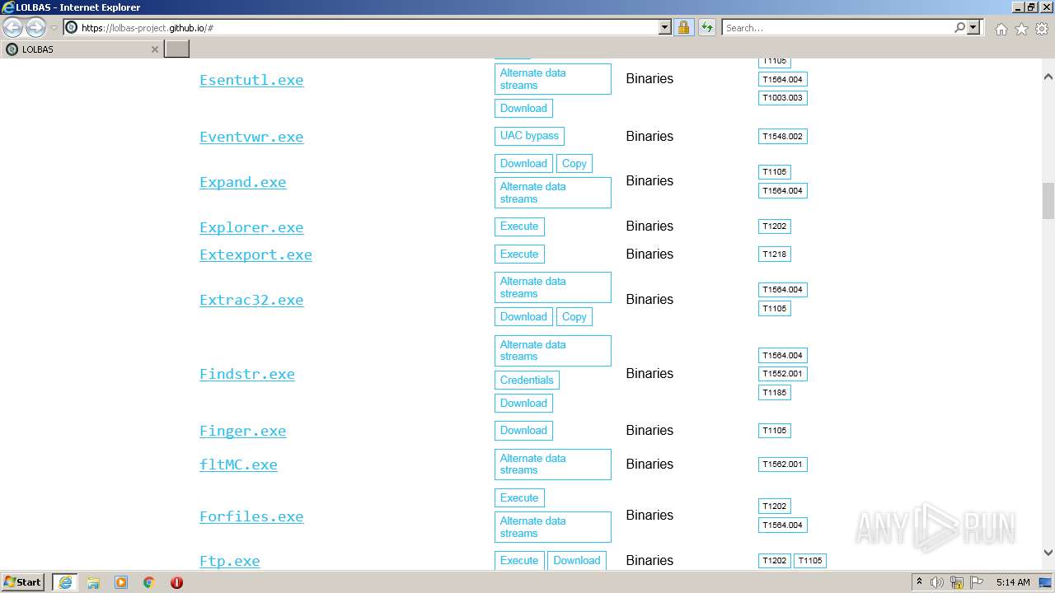Go back with the browser Back arrow
The width and height of the screenshot is (1055, 593).
pyautogui.click(x=13, y=28)
